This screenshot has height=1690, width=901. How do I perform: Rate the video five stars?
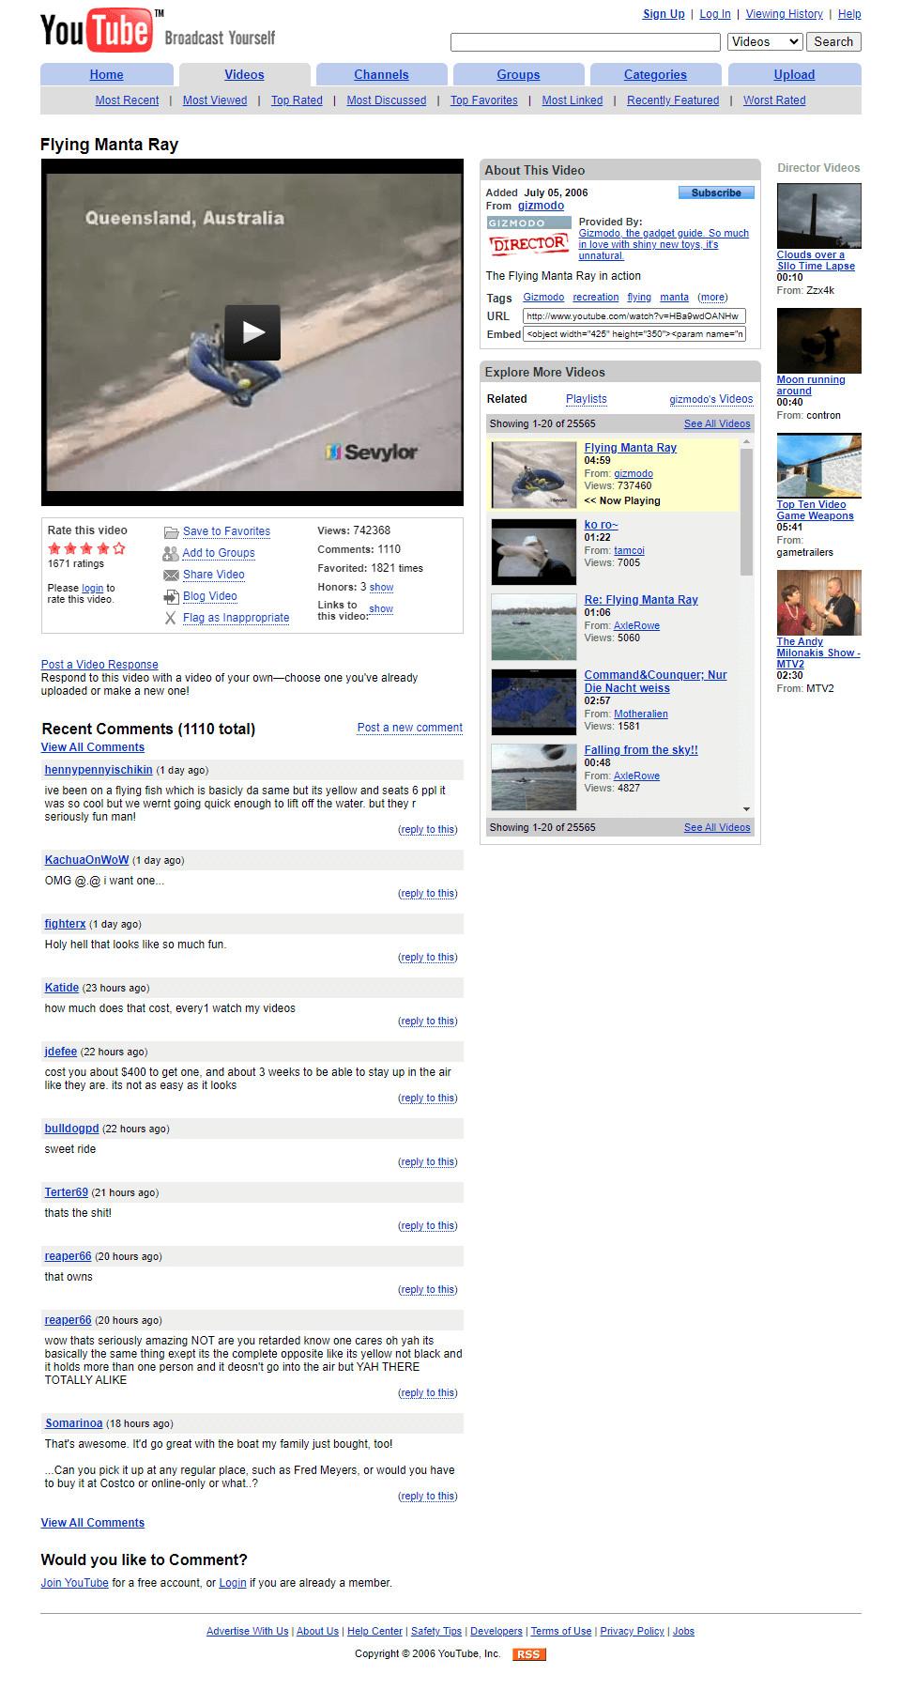click(x=118, y=548)
